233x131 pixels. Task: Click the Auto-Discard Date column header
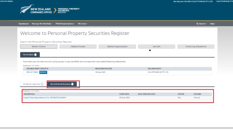pyautogui.click(x=146, y=94)
